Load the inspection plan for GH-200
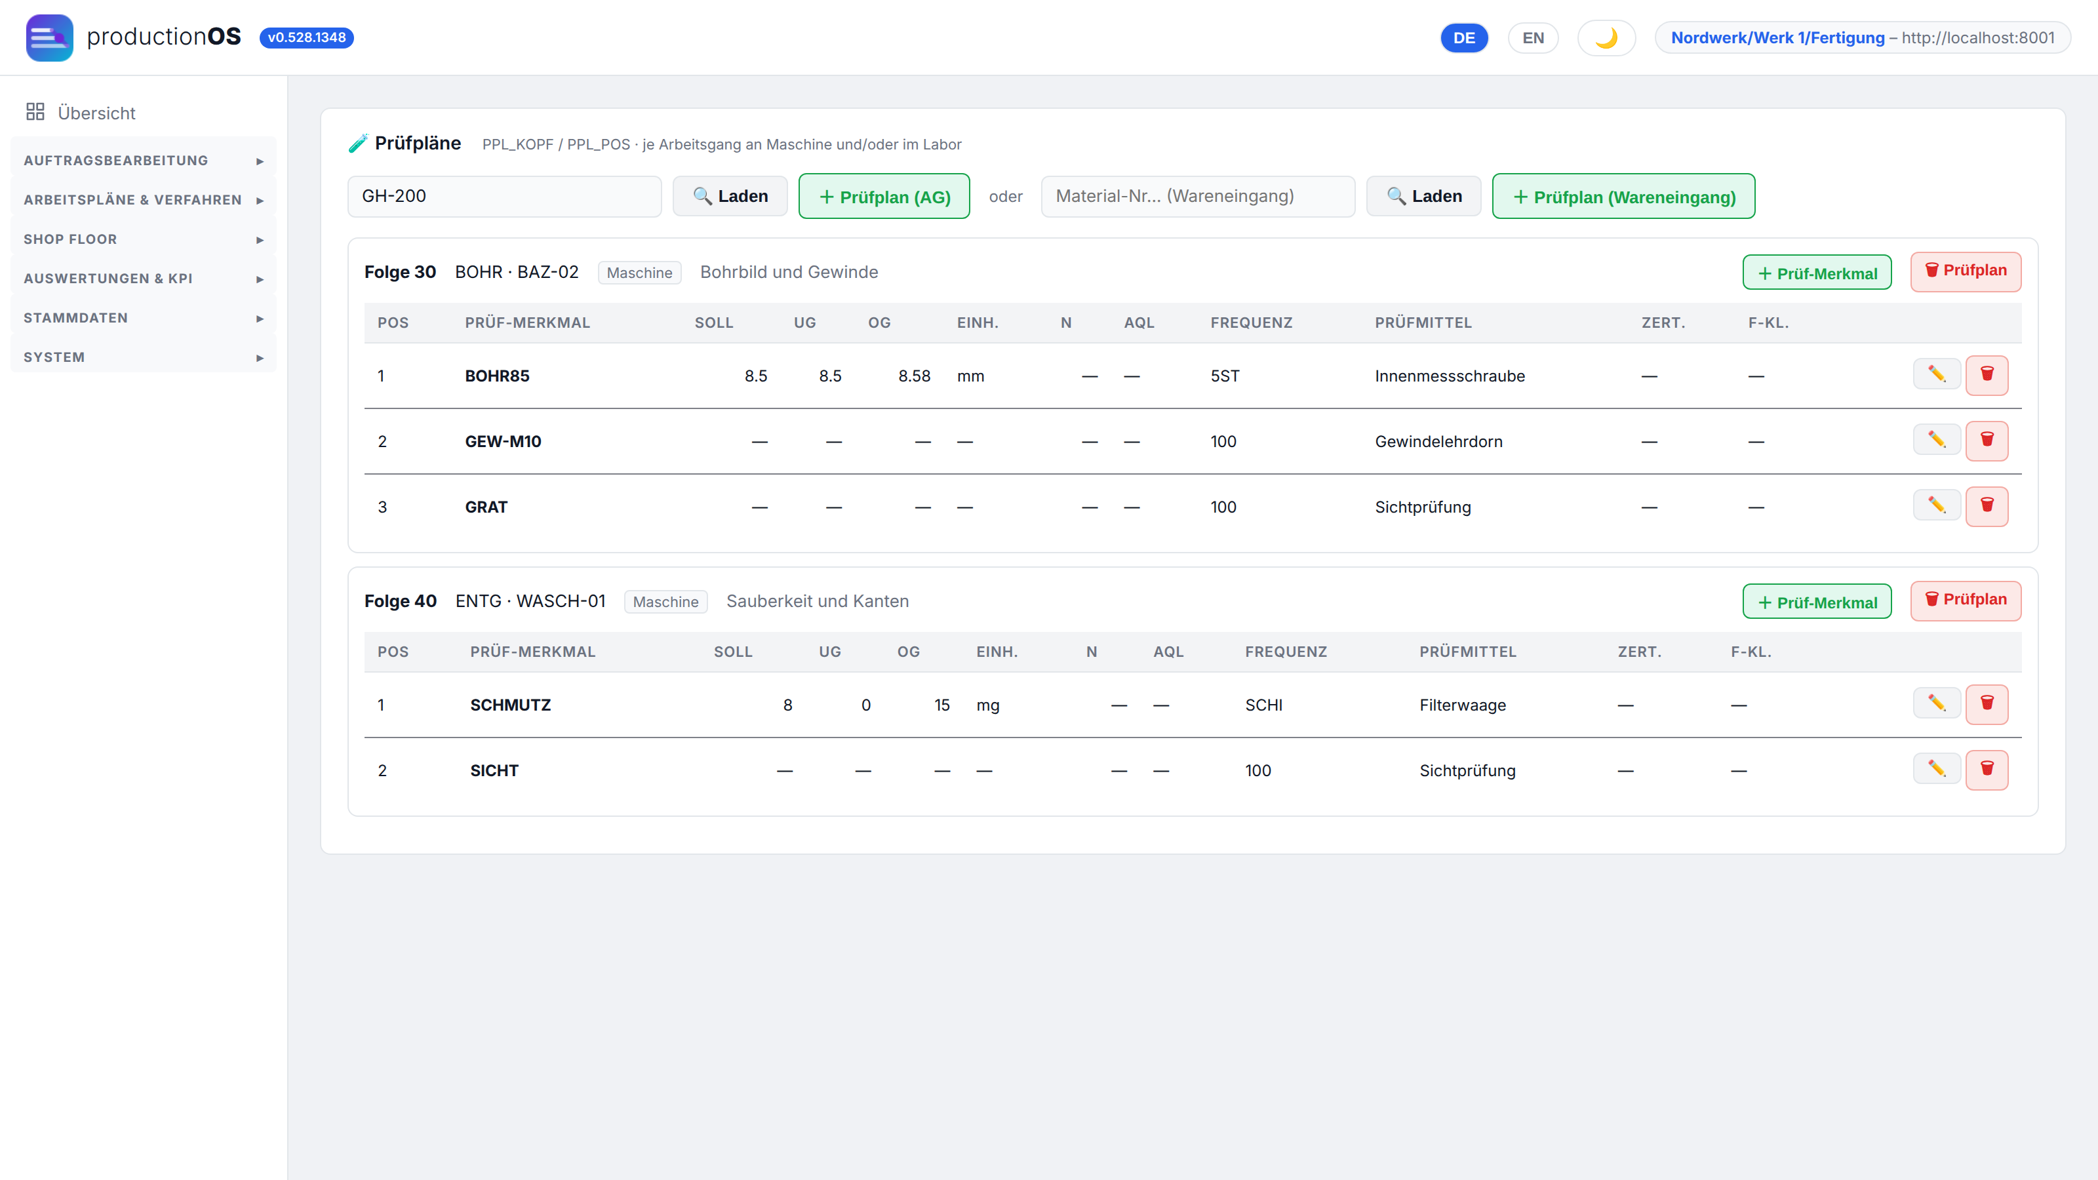Image resolution: width=2098 pixels, height=1180 pixels. coord(730,196)
